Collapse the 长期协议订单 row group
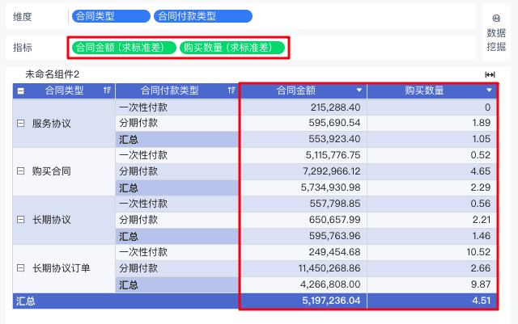Image resolution: width=518 pixels, height=324 pixels. click(20, 268)
